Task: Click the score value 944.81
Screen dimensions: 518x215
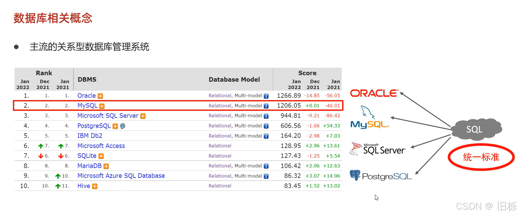Action: click(x=291, y=116)
